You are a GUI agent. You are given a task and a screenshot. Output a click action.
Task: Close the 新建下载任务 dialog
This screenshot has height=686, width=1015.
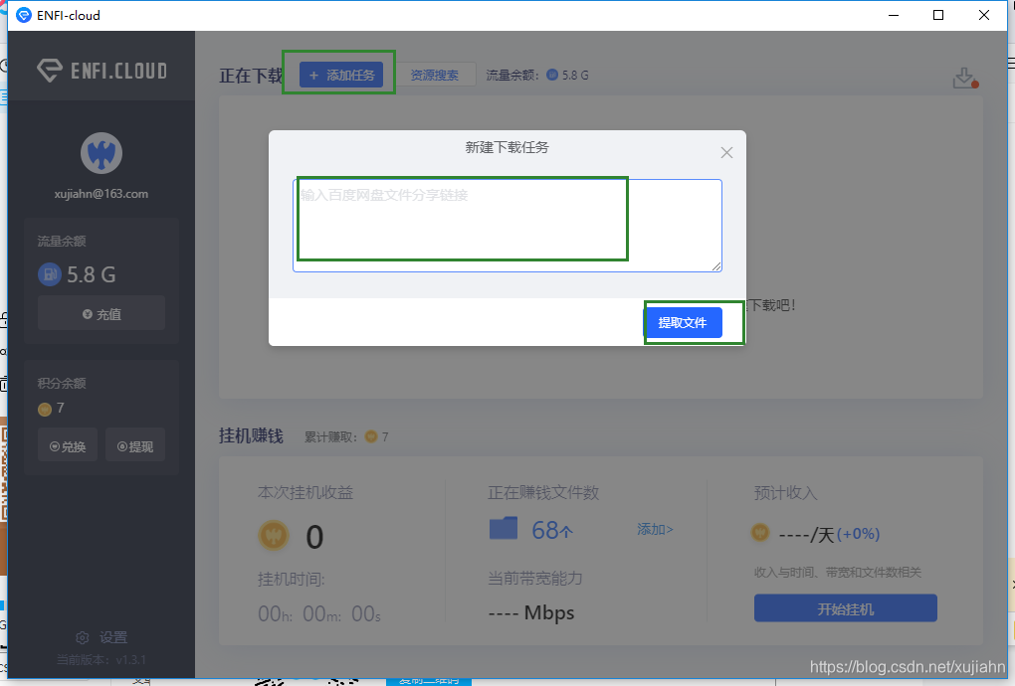pos(727,152)
